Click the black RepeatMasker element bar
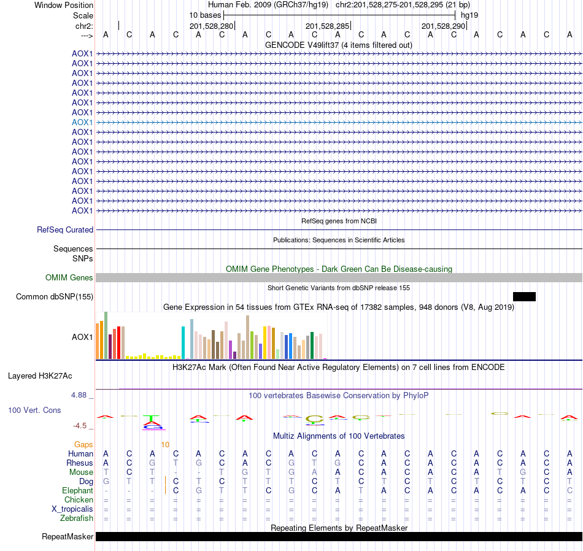The height and width of the screenshot is (551, 583). click(x=339, y=536)
